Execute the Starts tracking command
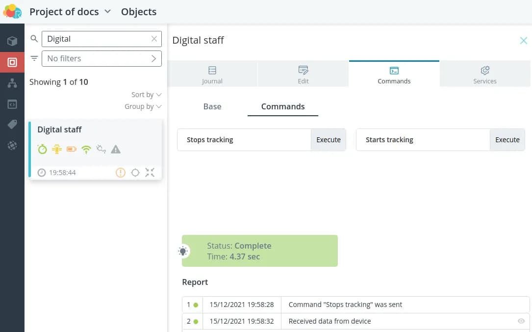Viewport: 532px width, 332px height. (x=507, y=140)
